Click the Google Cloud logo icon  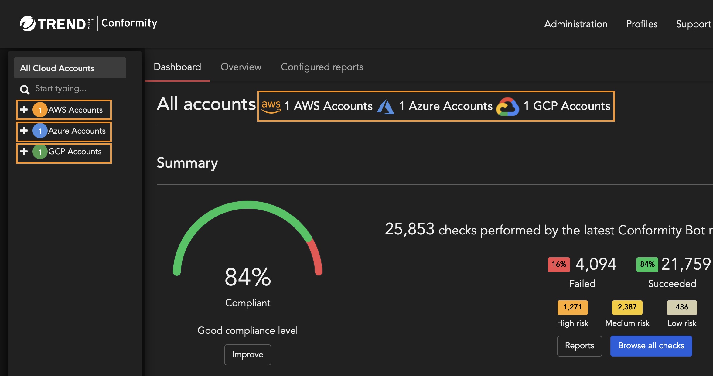(x=507, y=107)
